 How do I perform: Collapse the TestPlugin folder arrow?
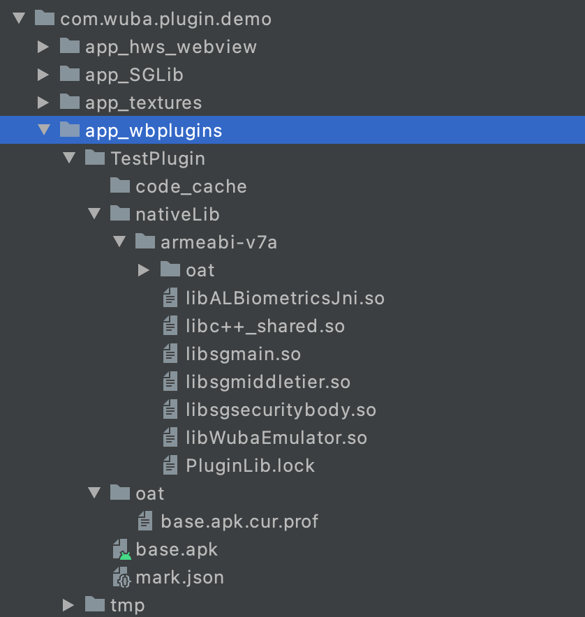[68, 158]
